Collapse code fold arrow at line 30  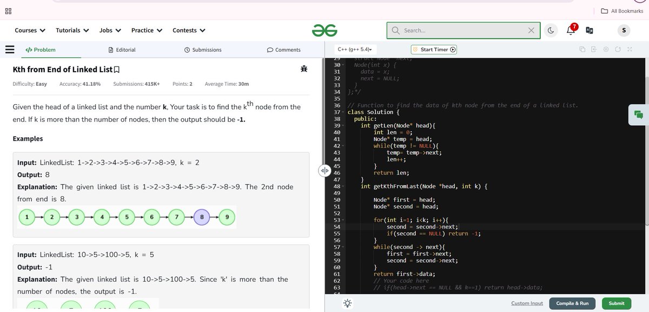tap(343, 65)
